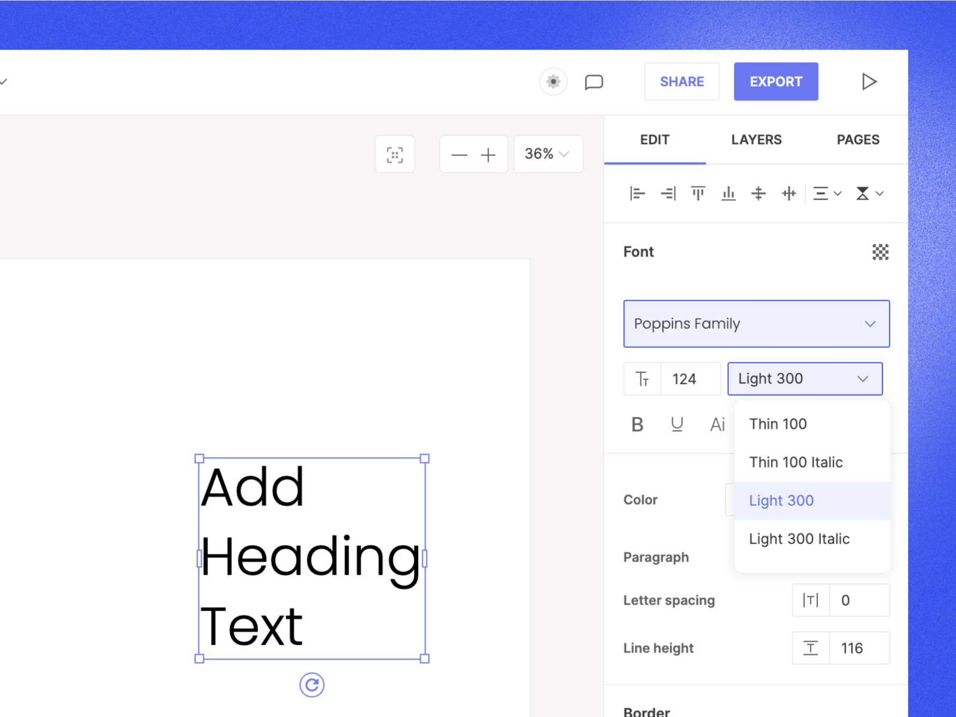This screenshot has width=956, height=717.
Task: Open the Light 300 weight dropdown
Action: 804,378
